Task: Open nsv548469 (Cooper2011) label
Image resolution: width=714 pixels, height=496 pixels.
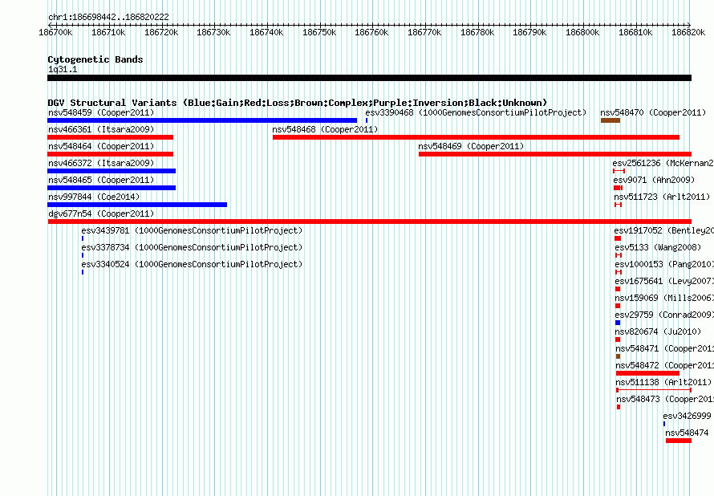Action: 471,146
